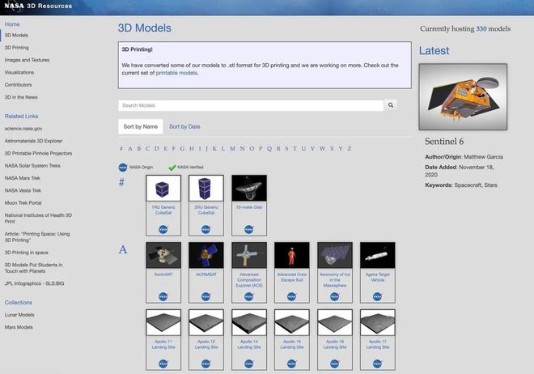The image size is (534, 374).
Task: Go to Home in sidebar
Action: coord(12,24)
